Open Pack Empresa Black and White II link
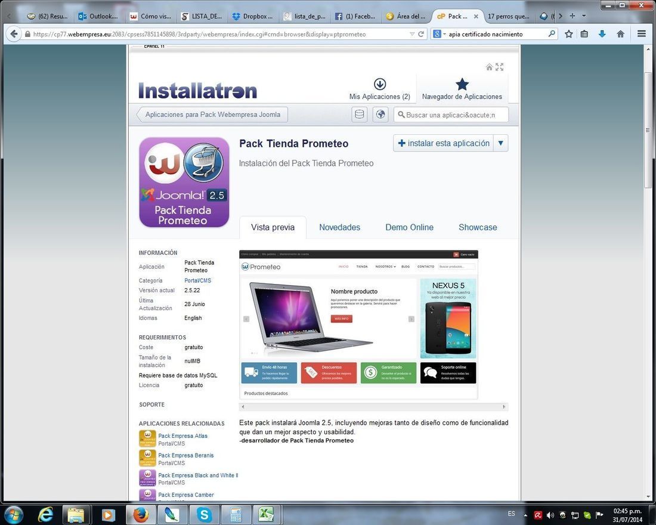The width and height of the screenshot is (656, 525). tap(198, 475)
